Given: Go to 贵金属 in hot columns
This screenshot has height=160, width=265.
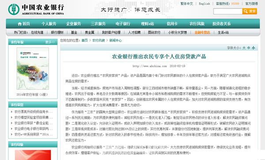Looking at the screenshot, I should click(89, 32).
